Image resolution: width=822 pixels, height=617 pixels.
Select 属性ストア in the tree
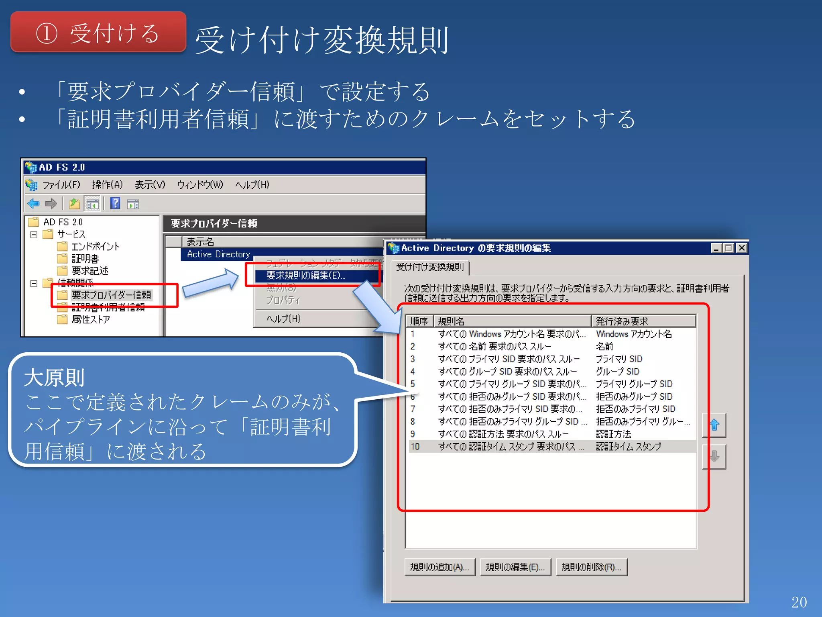[91, 320]
